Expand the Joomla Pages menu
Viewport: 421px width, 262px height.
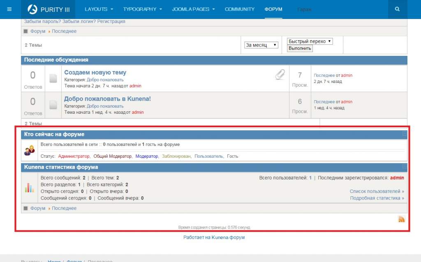193,9
